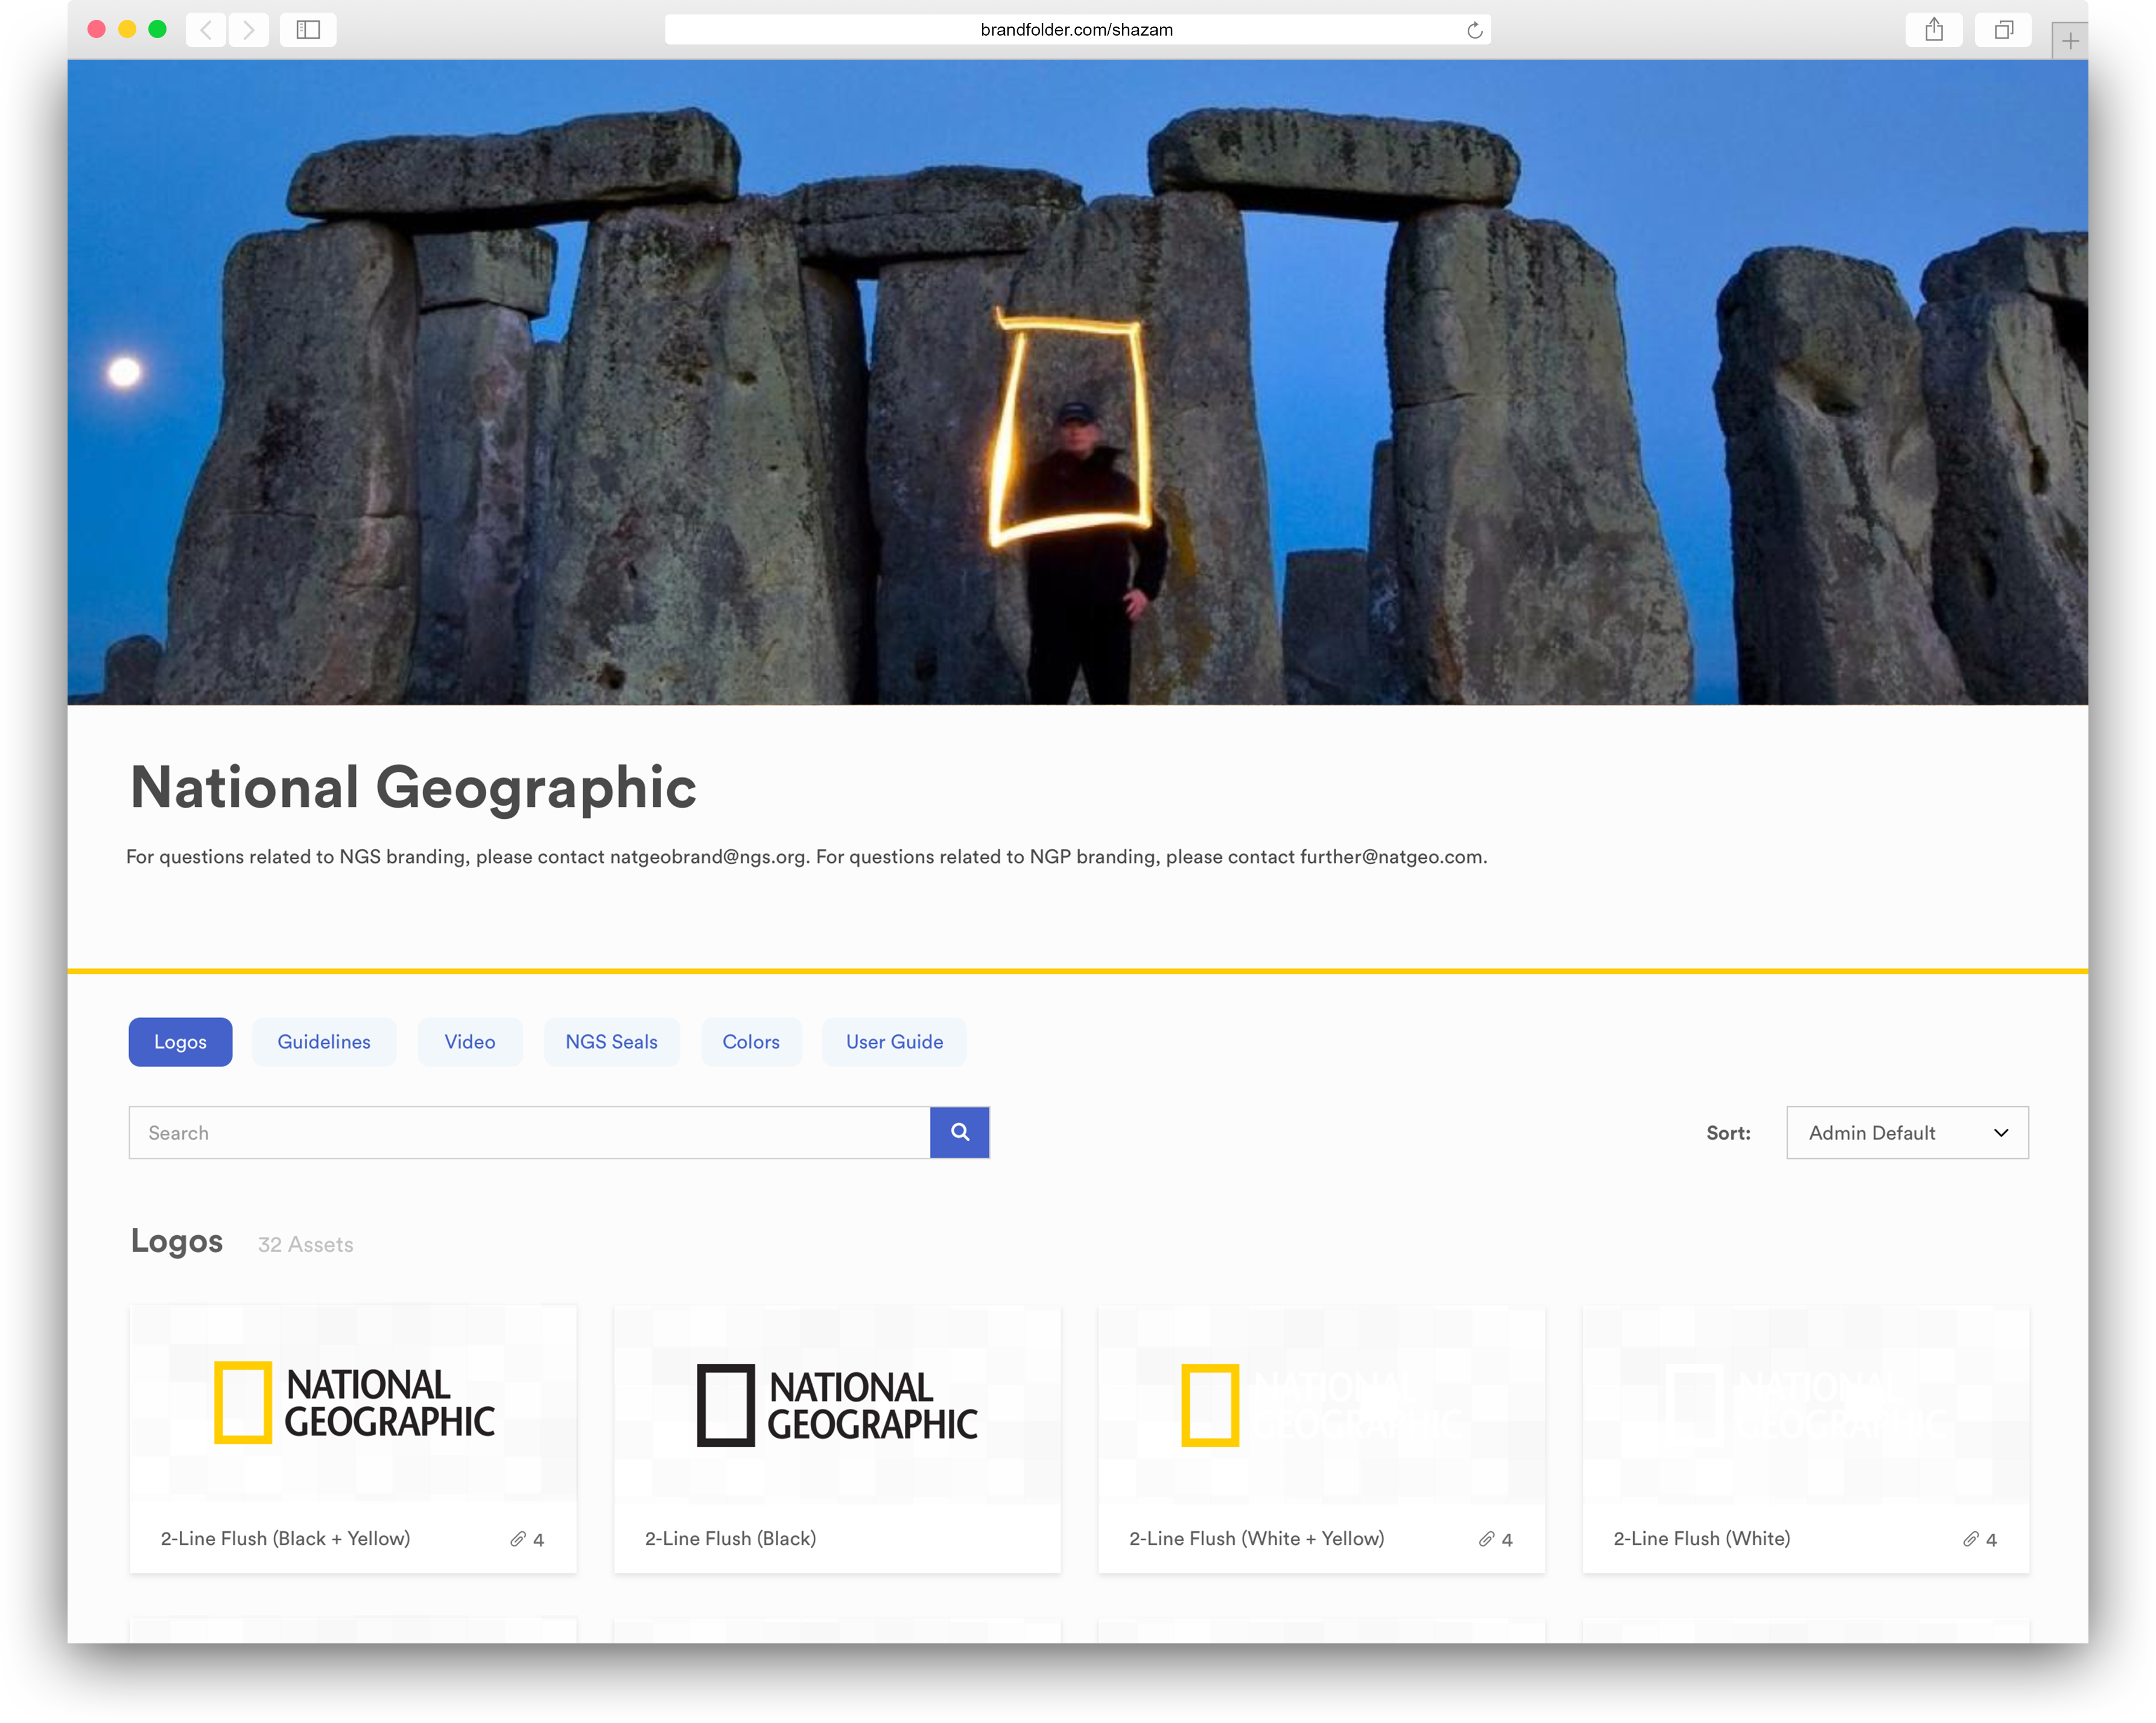Click the 'Sort:' label
Image resolution: width=2156 pixels, height=1723 pixels.
click(1728, 1133)
